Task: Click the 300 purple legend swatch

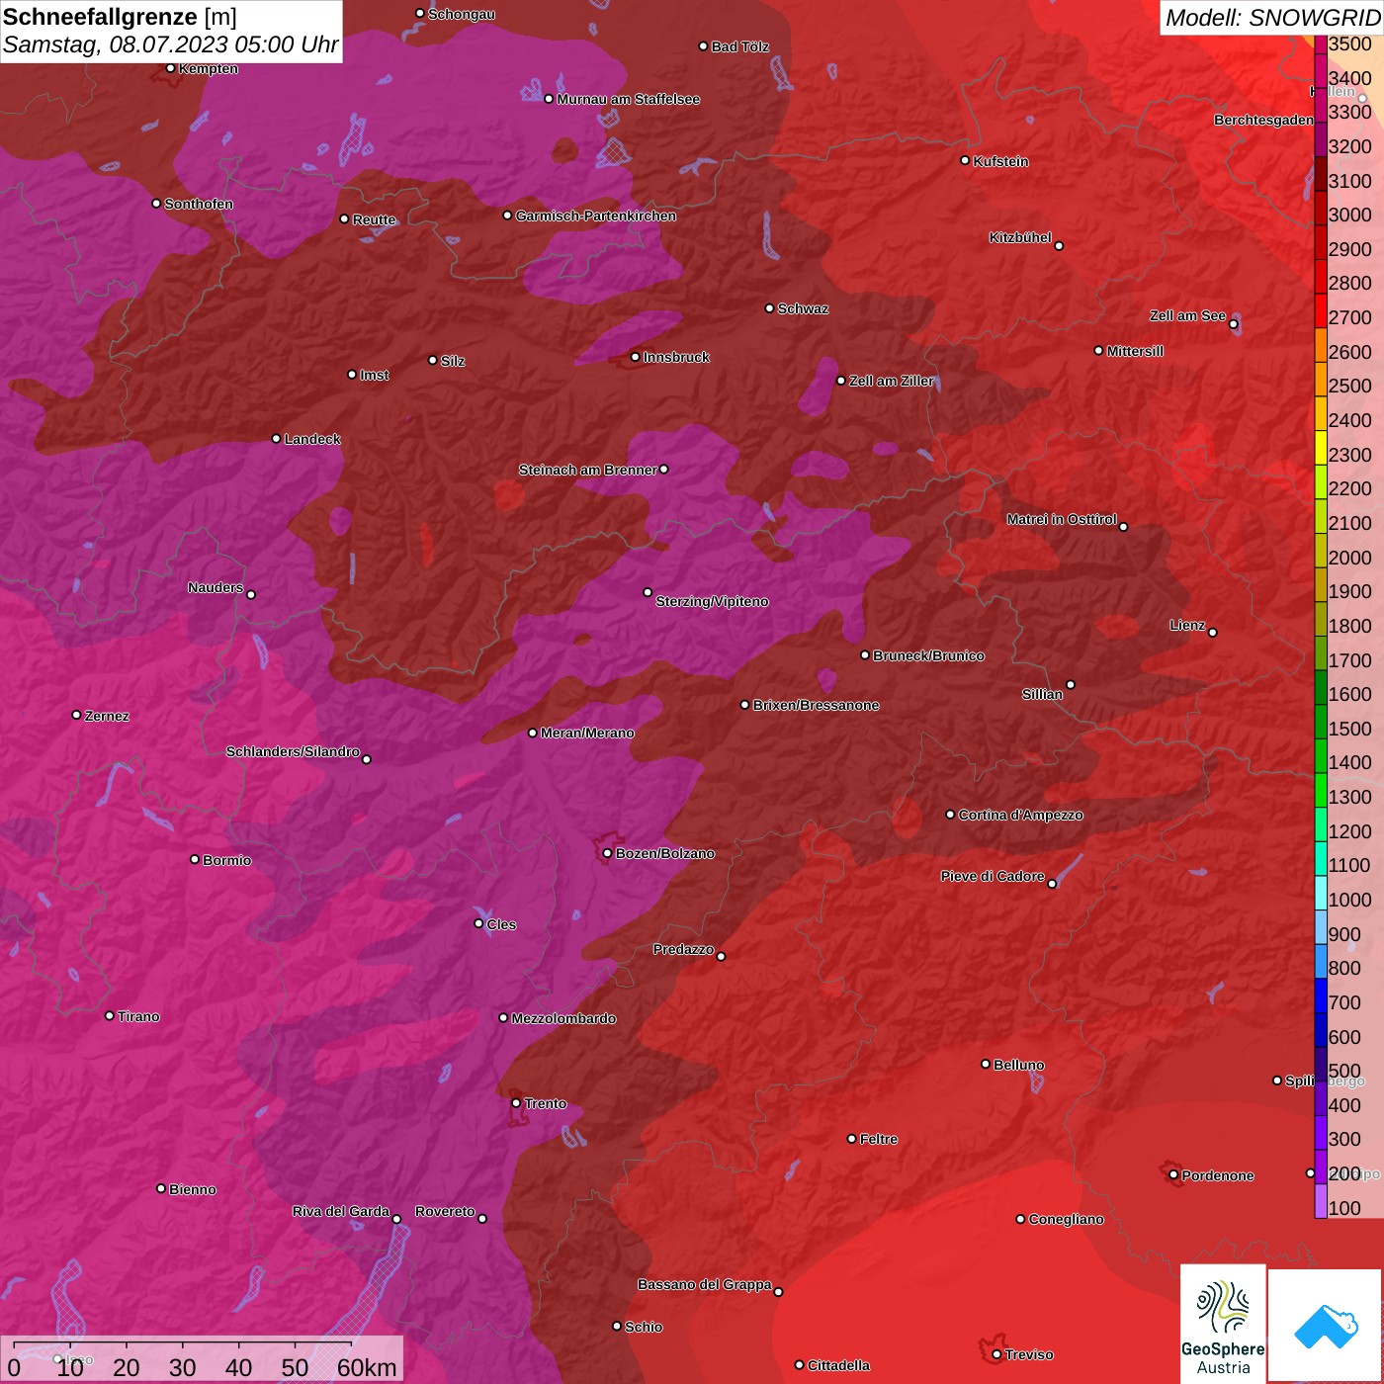Action: coord(1320,1132)
